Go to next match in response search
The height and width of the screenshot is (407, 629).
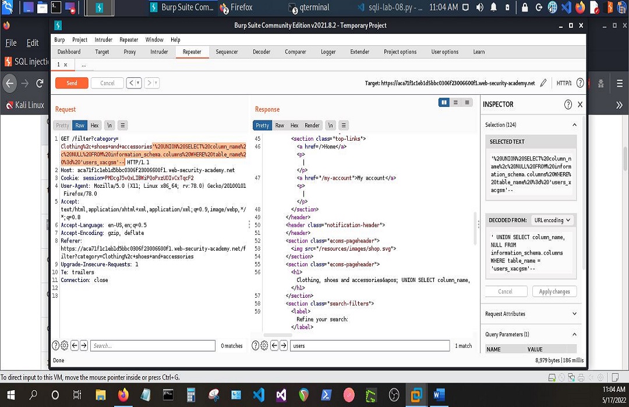(x=284, y=345)
